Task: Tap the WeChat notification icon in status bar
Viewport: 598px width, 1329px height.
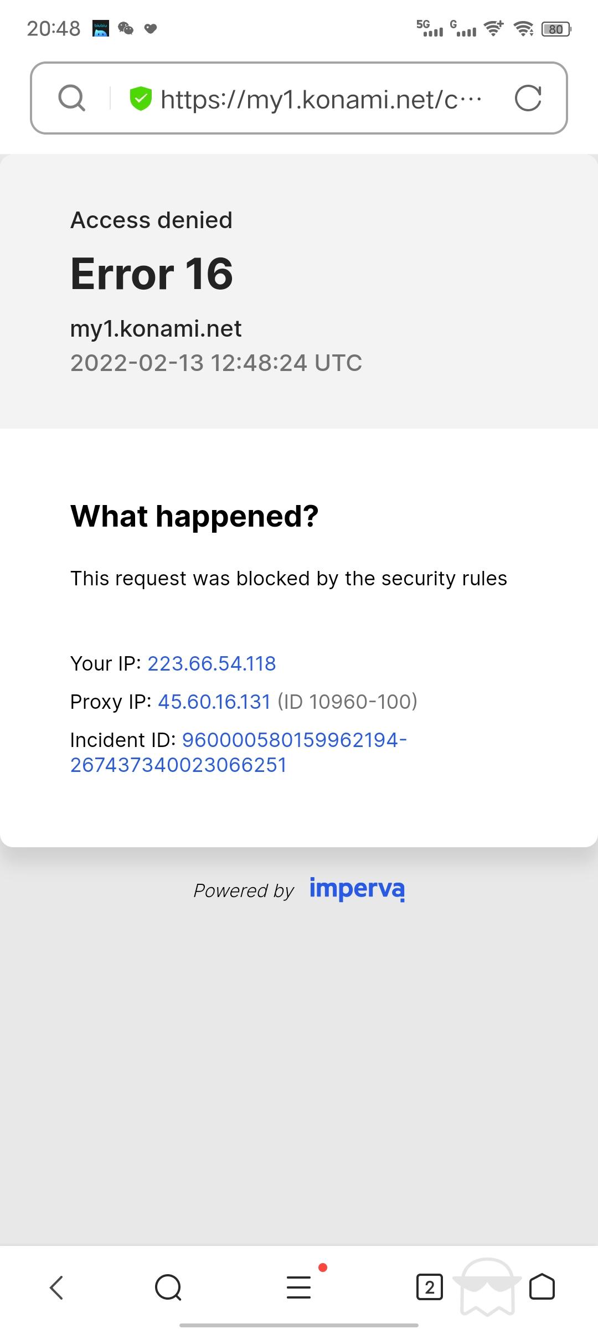Action: pyautogui.click(x=126, y=28)
